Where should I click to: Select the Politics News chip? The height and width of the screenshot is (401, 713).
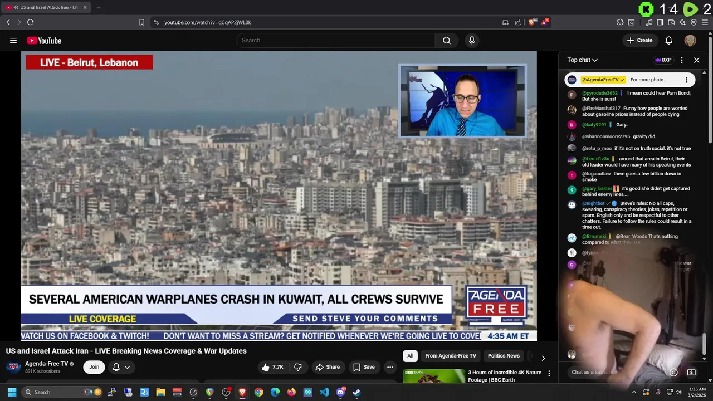pyautogui.click(x=504, y=356)
